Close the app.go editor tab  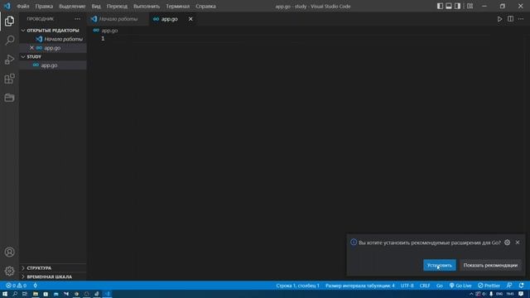coord(190,19)
